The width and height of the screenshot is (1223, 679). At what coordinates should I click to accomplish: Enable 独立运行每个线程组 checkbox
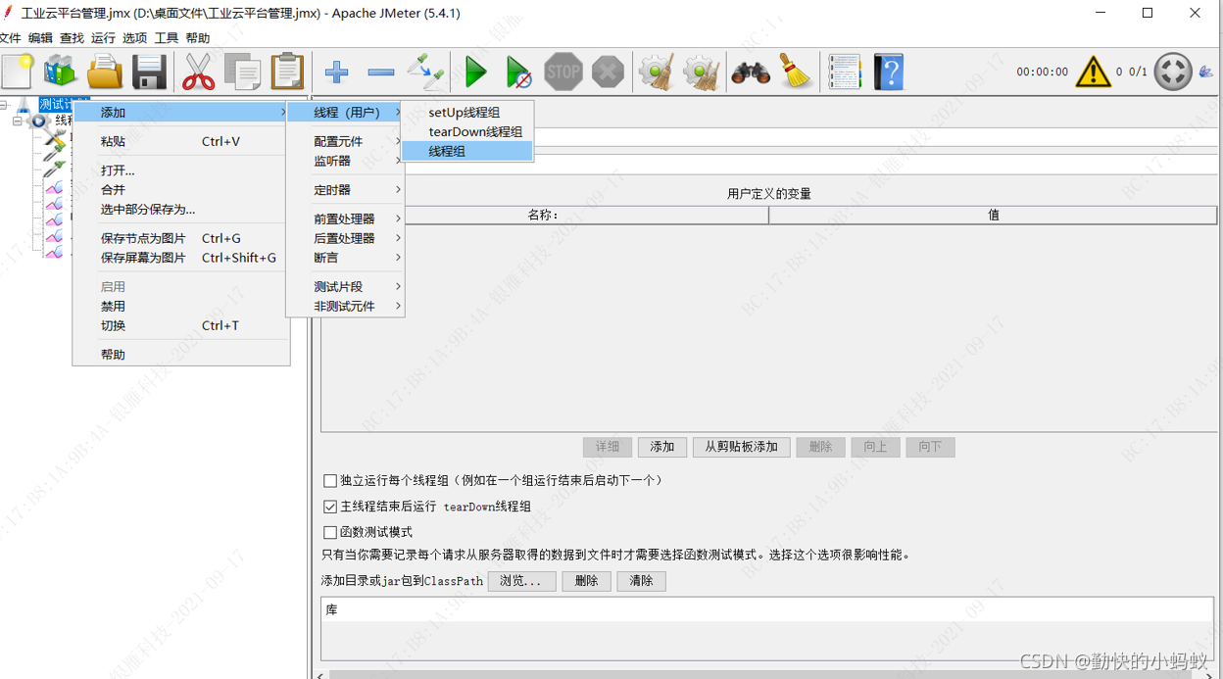(x=330, y=480)
